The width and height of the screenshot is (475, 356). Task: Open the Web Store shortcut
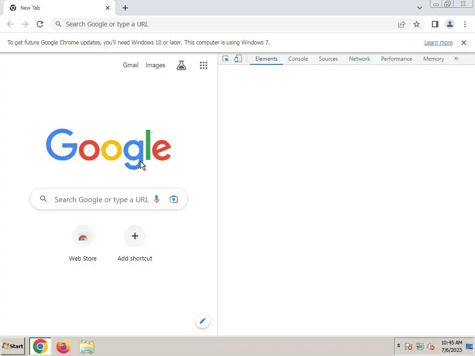coord(83,244)
